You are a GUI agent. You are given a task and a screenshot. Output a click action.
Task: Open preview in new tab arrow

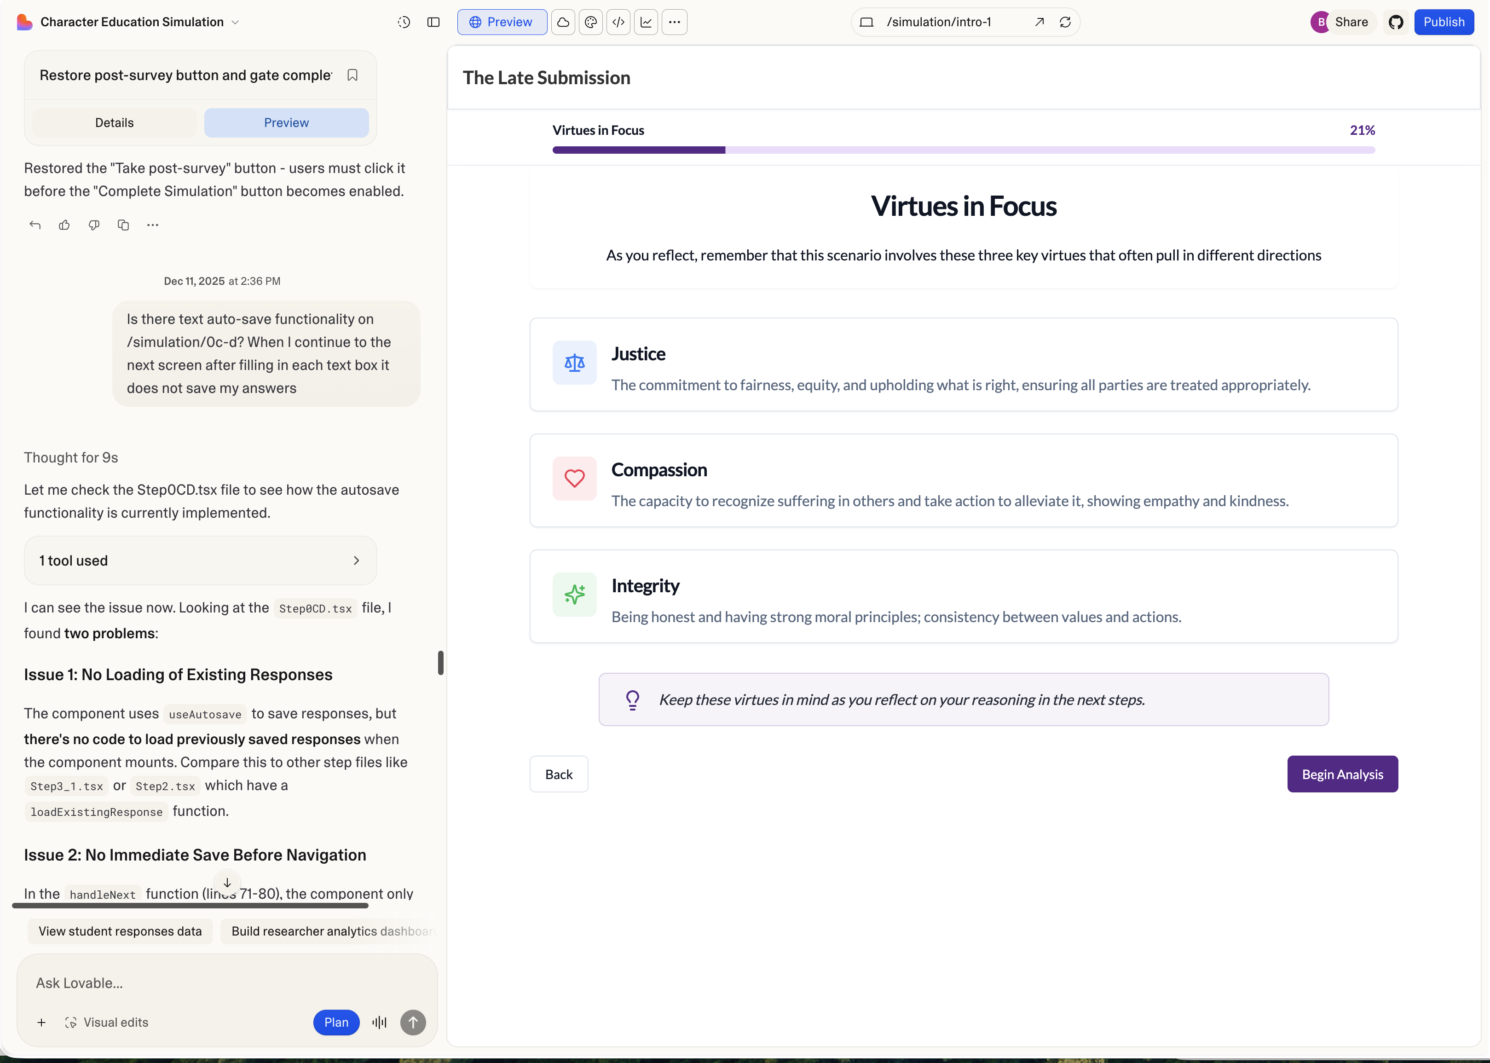pos(1039,22)
